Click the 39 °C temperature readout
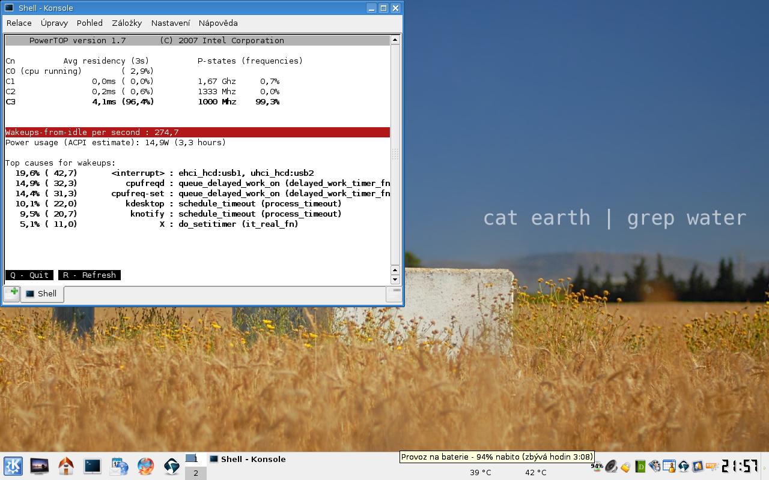The height and width of the screenshot is (480, 769). pos(480,472)
